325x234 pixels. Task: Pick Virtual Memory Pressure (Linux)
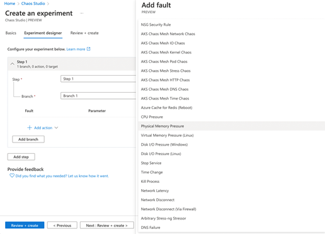[232, 136]
